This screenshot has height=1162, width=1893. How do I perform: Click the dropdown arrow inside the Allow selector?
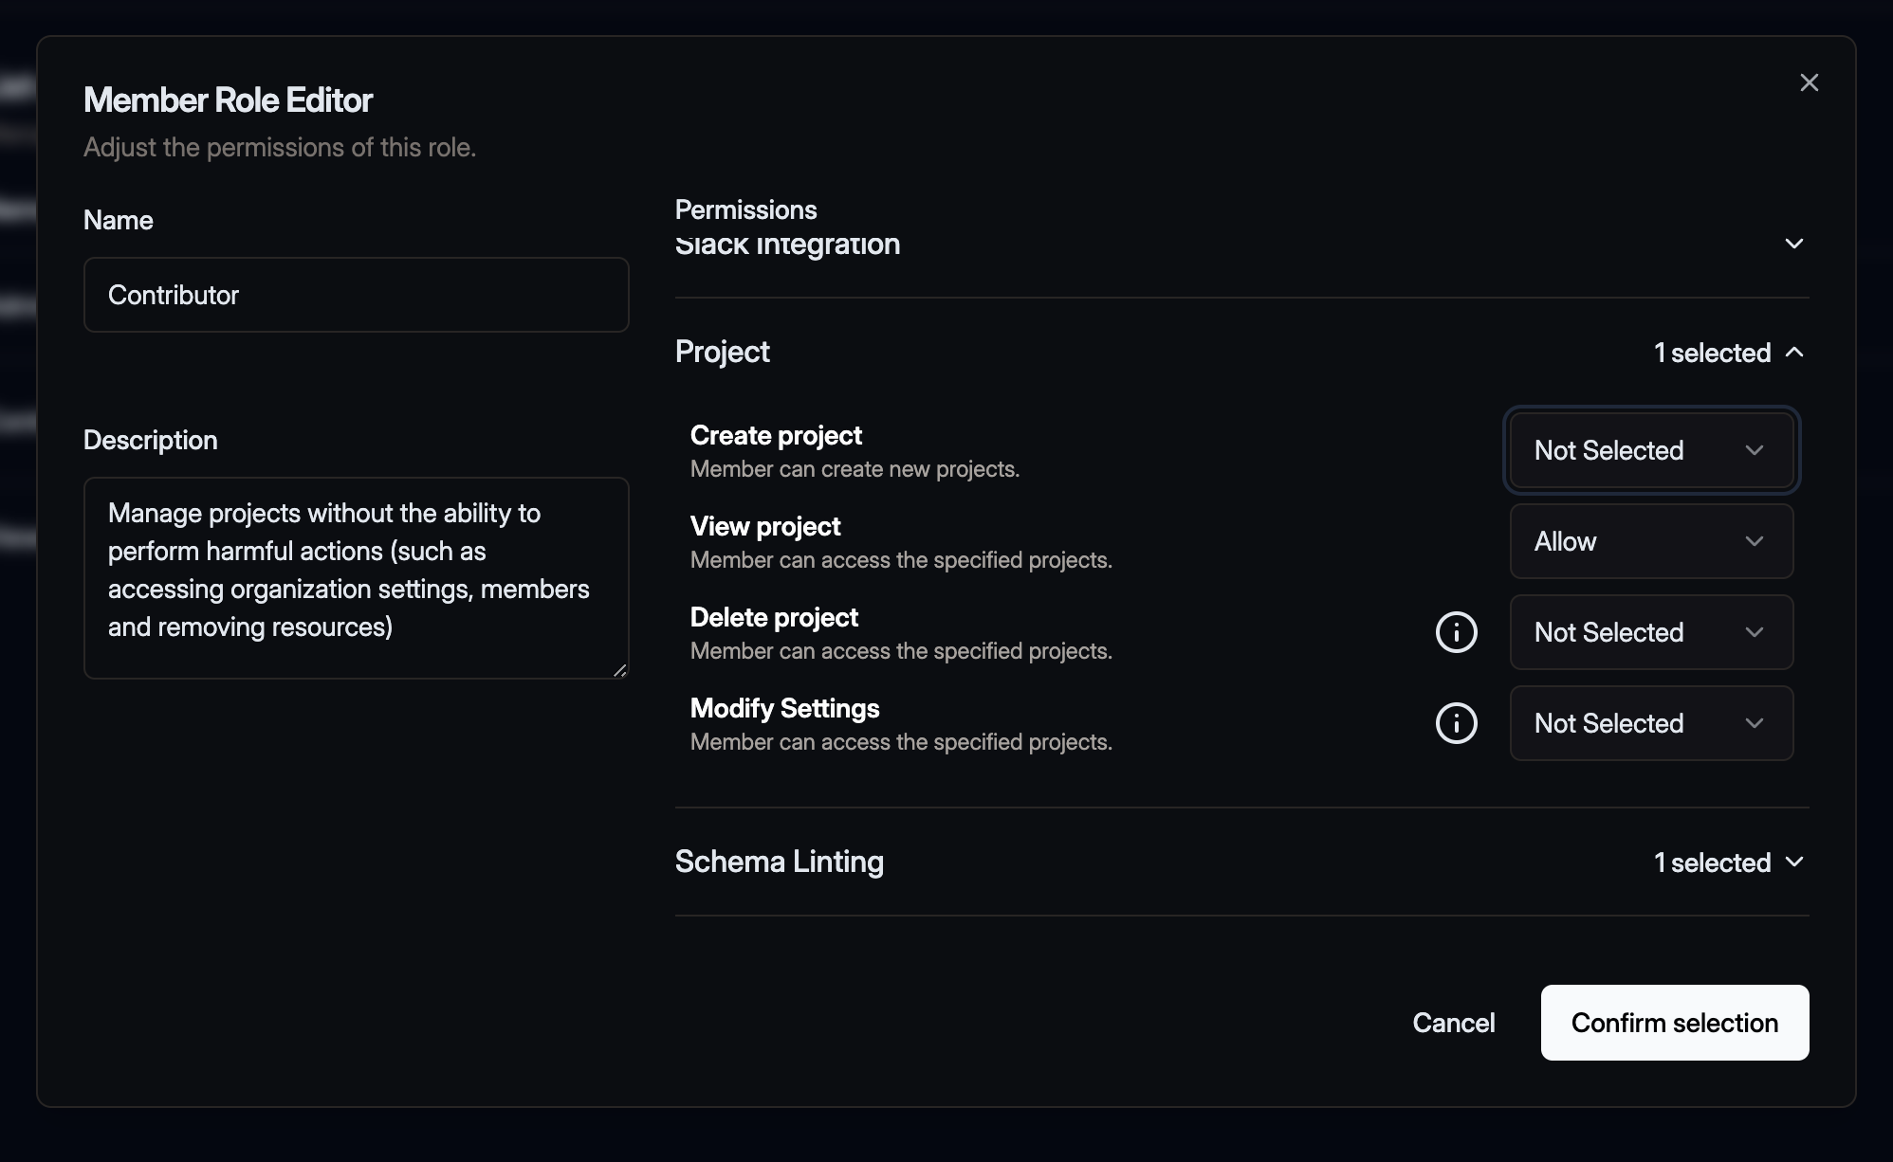(1754, 541)
